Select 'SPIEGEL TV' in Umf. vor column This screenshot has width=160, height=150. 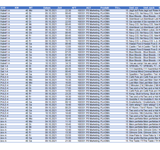pos(136,66)
